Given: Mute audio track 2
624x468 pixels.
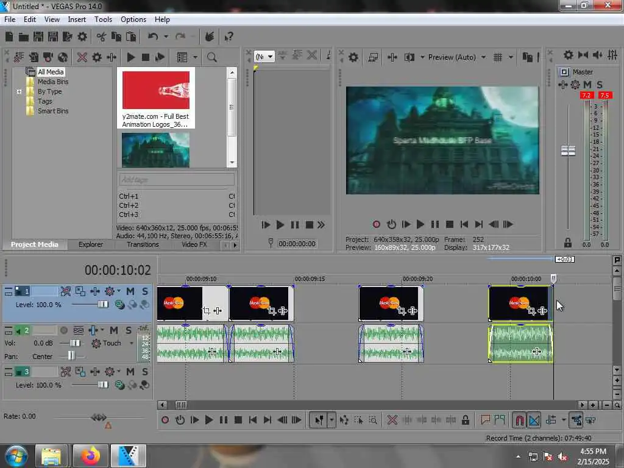Looking at the screenshot, I should pos(114,330).
